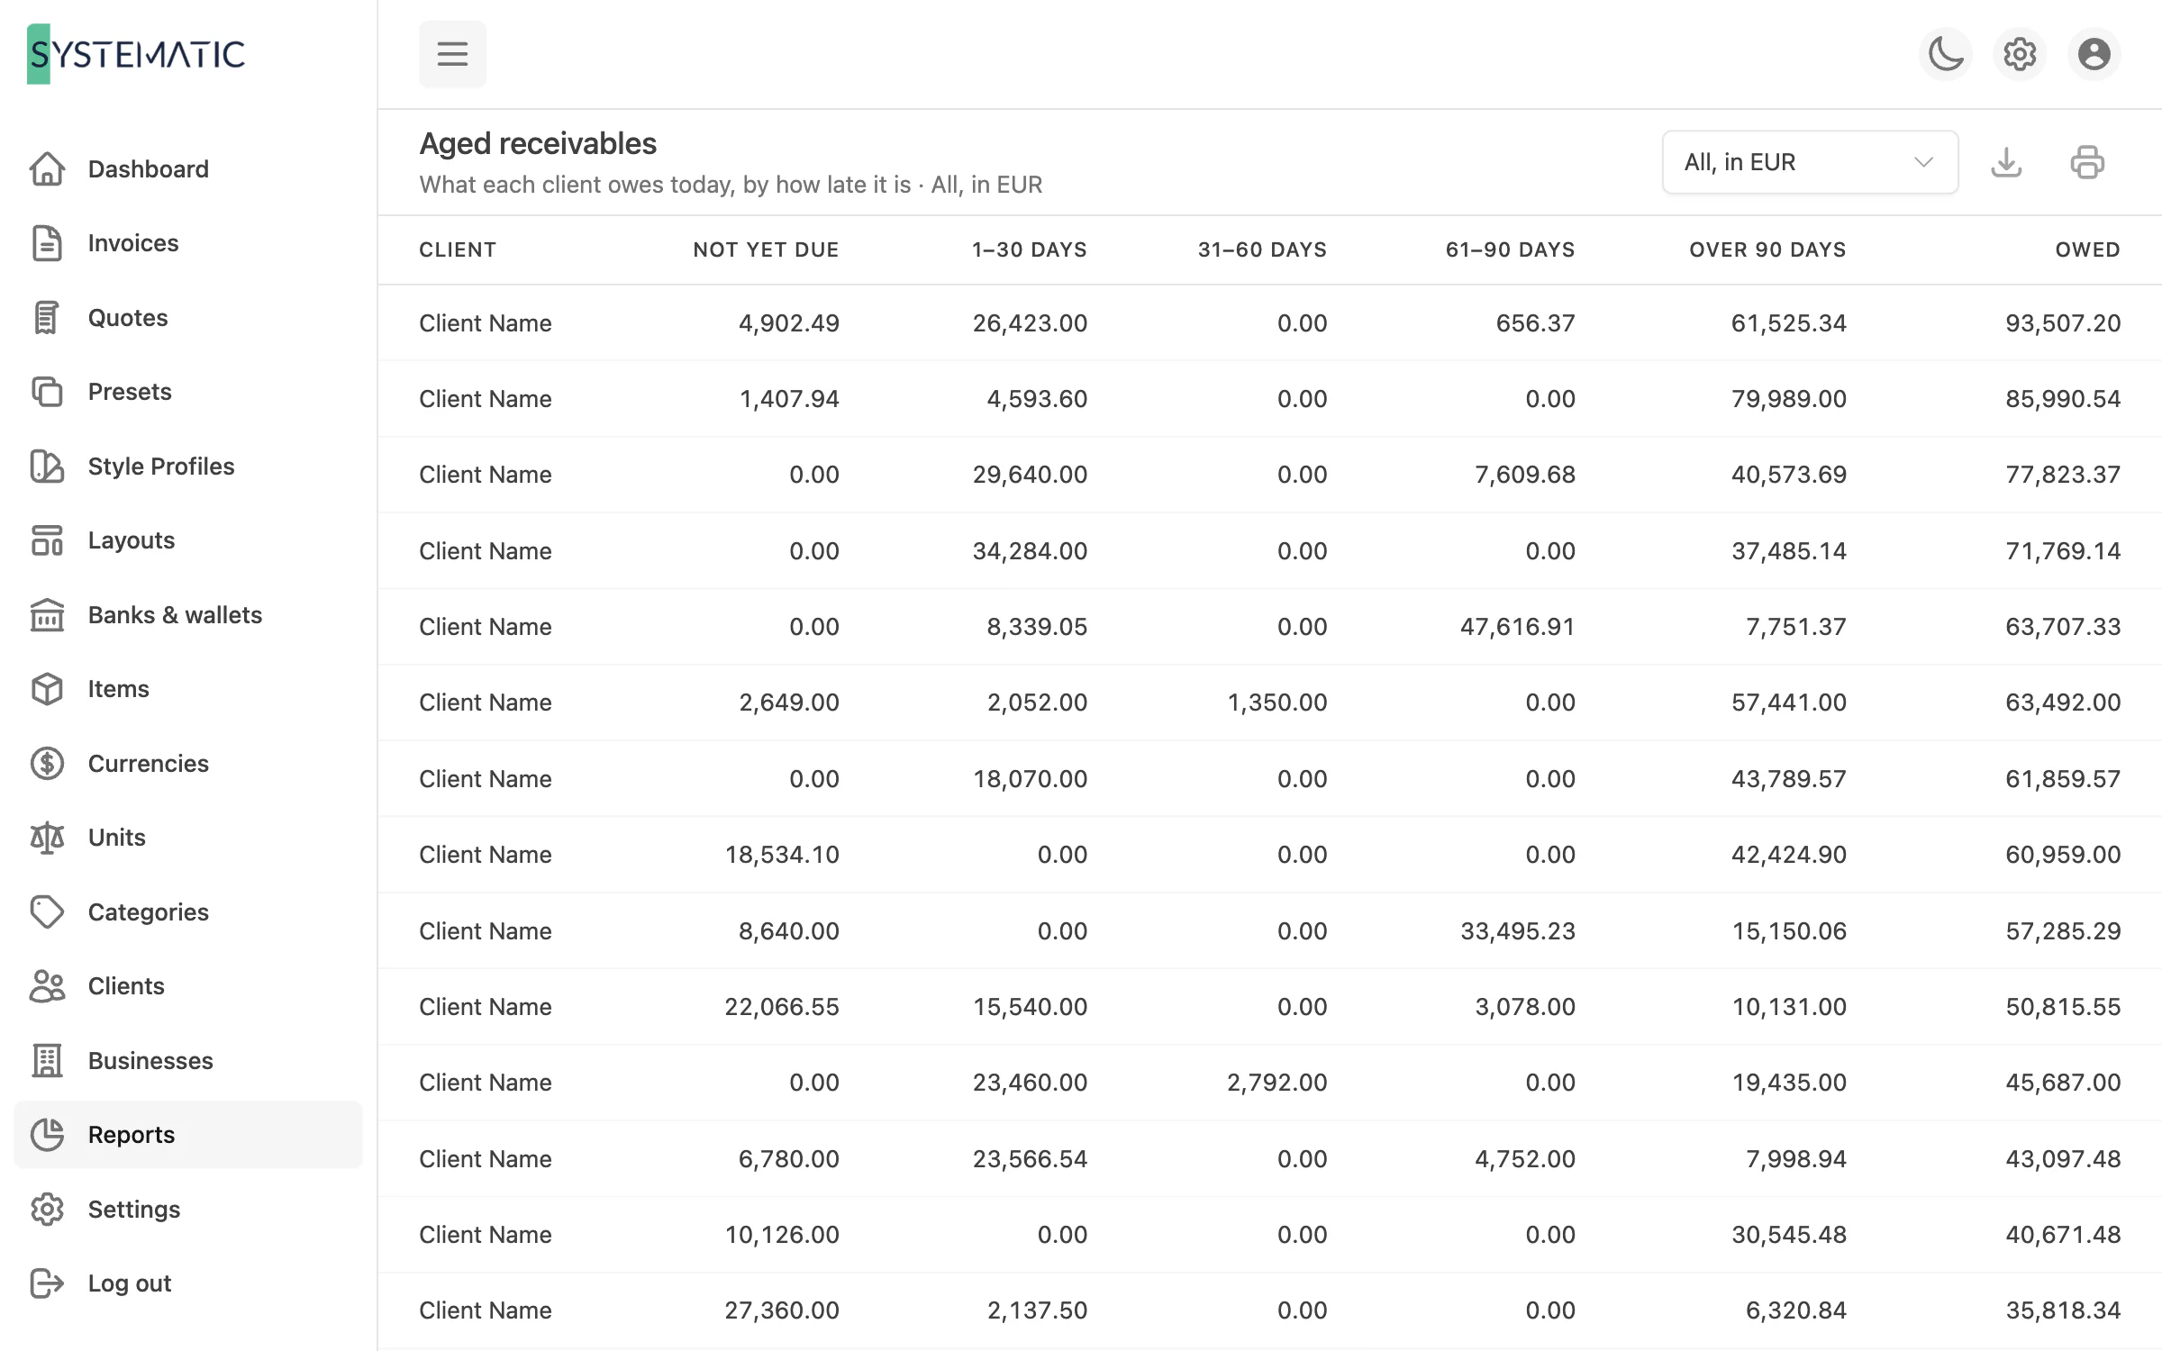Viewport: 2162px width, 1351px height.
Task: Open settings via the top gear icon
Action: 2020,54
